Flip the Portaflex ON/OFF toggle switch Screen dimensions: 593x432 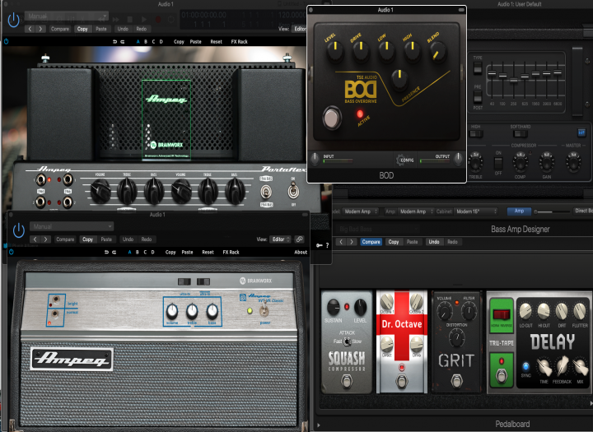pyautogui.click(x=292, y=191)
